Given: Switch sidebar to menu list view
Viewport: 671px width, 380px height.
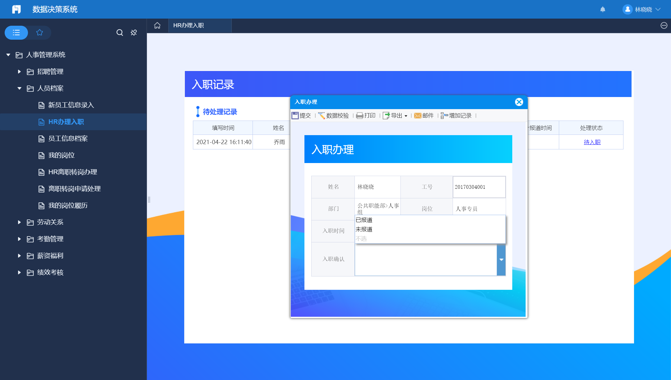Looking at the screenshot, I should pos(16,33).
